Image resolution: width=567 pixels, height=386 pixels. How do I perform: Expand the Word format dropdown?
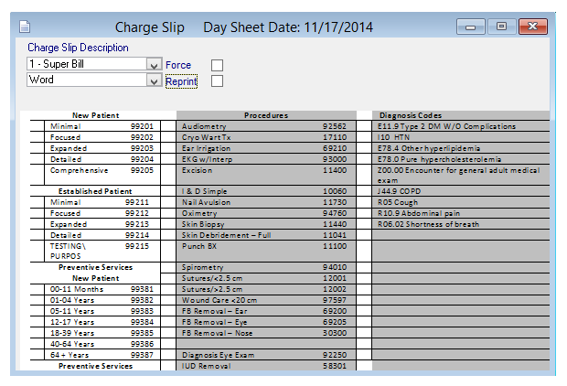154,80
